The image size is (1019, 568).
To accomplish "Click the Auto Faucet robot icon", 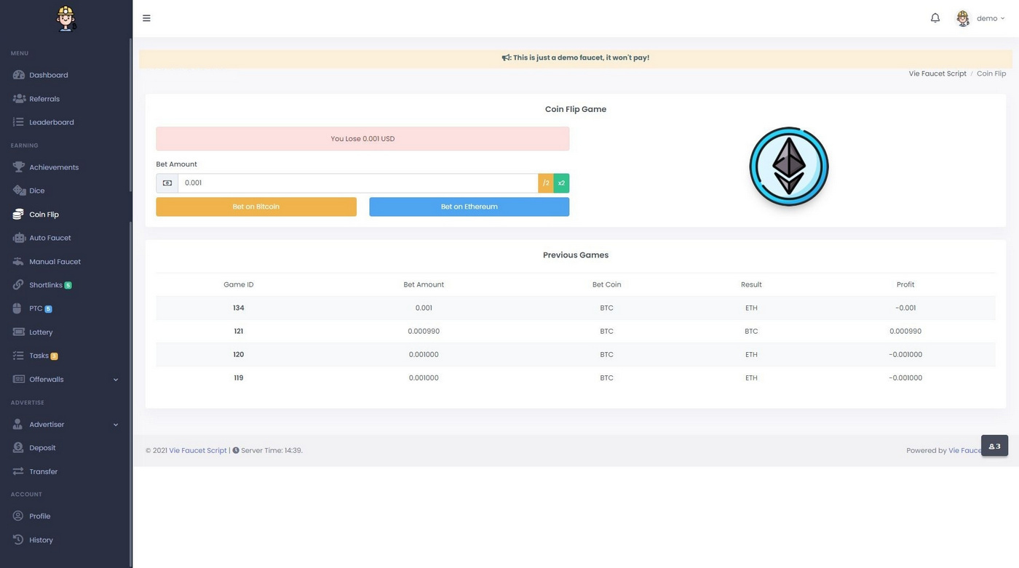I will (18, 238).
